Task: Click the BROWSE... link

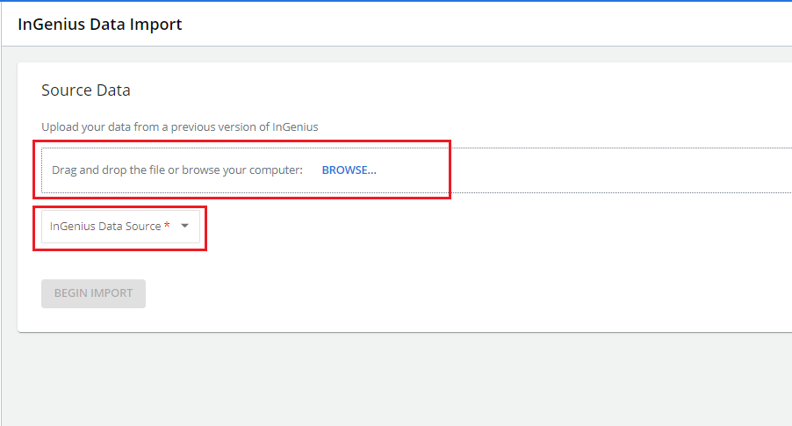Action: point(349,170)
